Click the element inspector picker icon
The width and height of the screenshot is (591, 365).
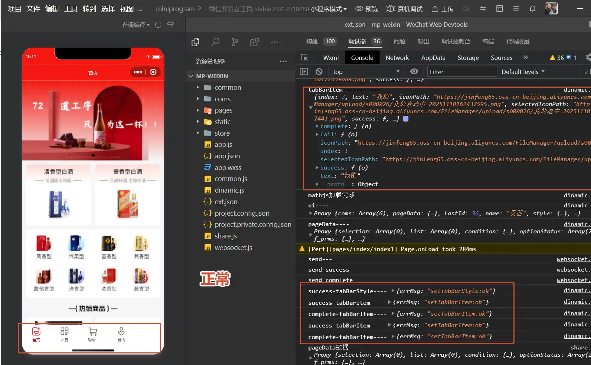(x=304, y=58)
